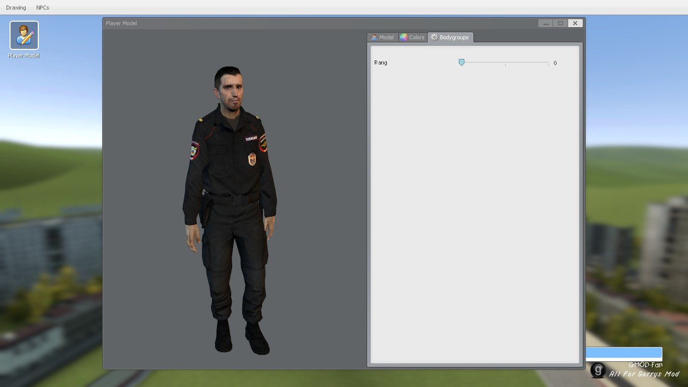This screenshot has width=688, height=387.
Task: Click the Rang slider handle
Action: pos(461,62)
